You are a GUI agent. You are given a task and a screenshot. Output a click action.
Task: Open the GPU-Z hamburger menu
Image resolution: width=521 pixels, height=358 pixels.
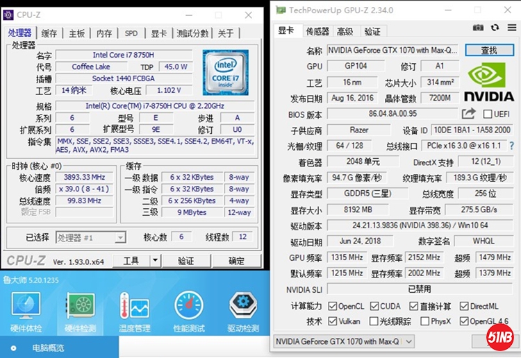coord(511,27)
